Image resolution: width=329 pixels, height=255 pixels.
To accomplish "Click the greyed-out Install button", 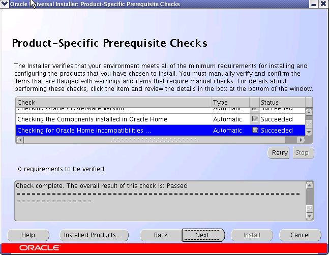I will (252, 235).
